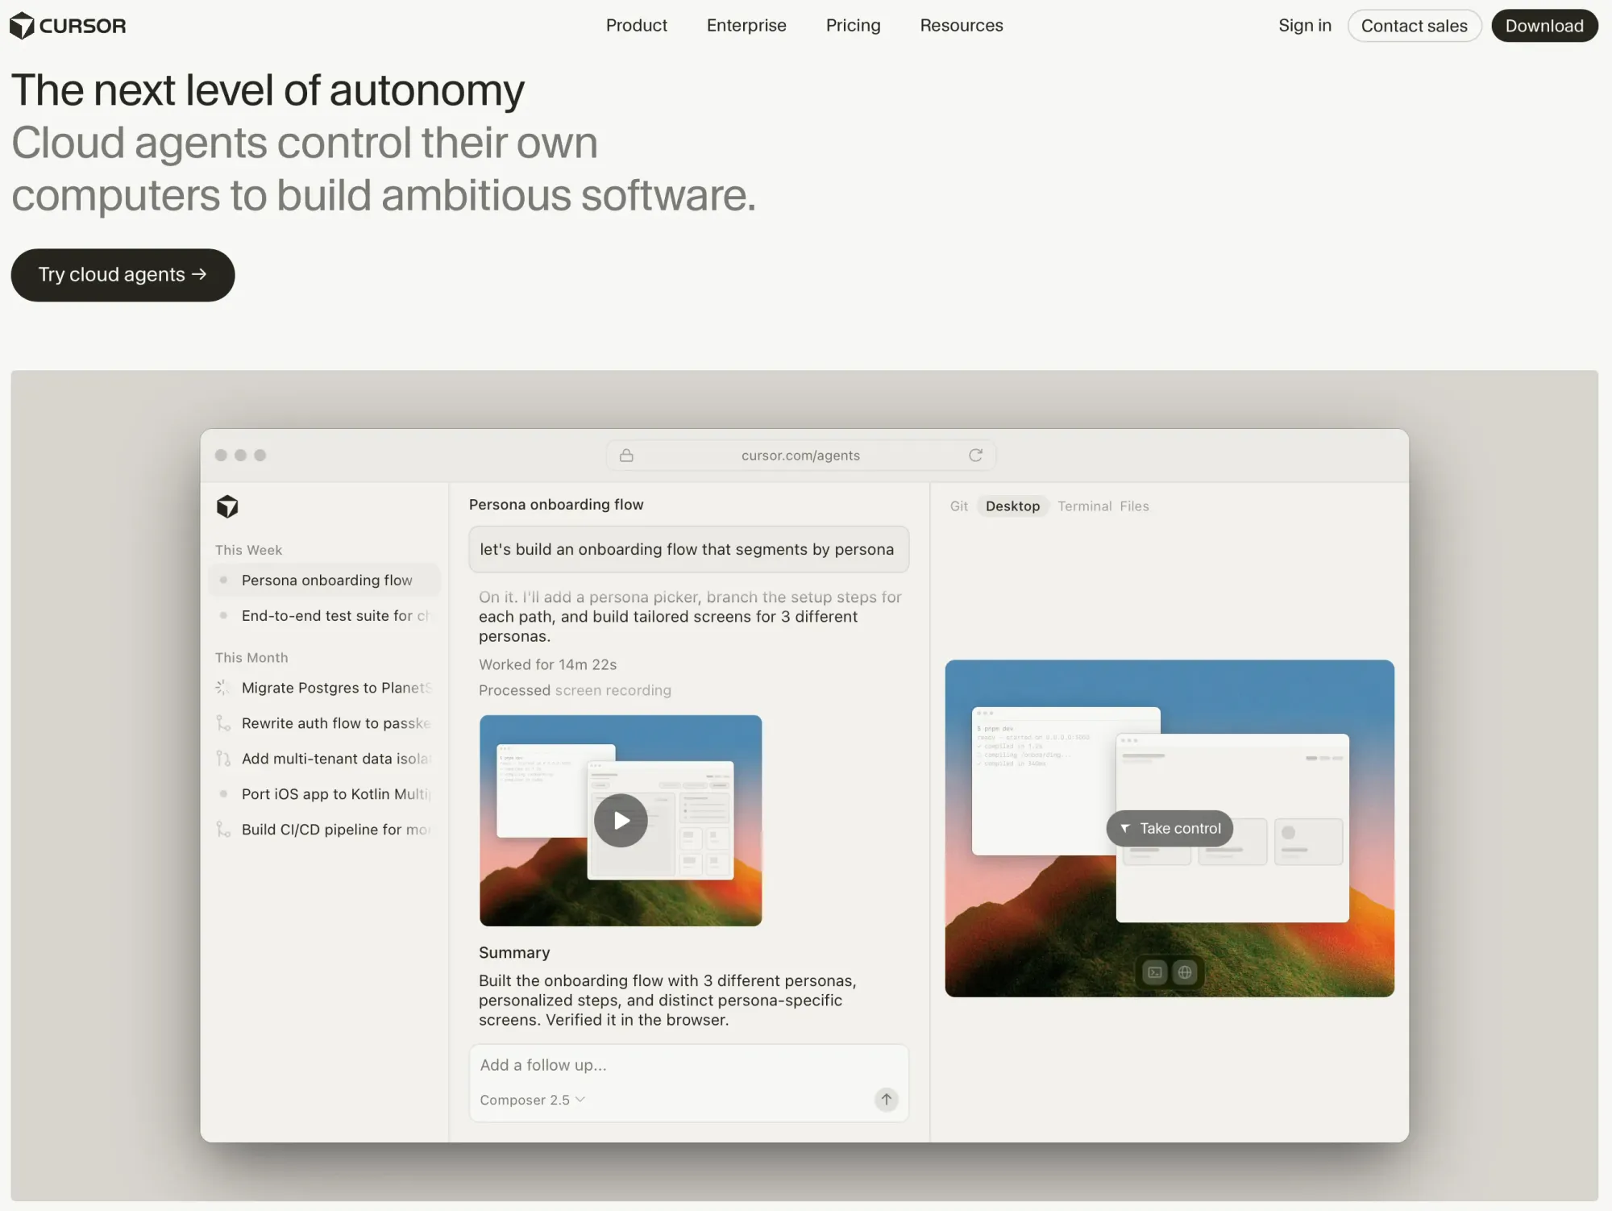The height and width of the screenshot is (1211, 1612).
Task: Click the Cursor cube logo in the agents sidebar
Action: (x=227, y=506)
